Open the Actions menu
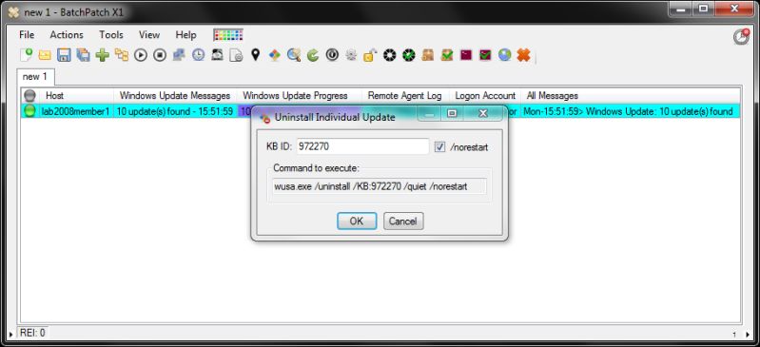 tap(67, 35)
